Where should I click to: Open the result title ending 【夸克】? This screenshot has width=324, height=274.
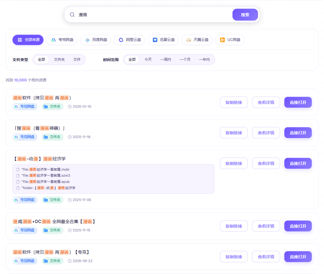51,252
